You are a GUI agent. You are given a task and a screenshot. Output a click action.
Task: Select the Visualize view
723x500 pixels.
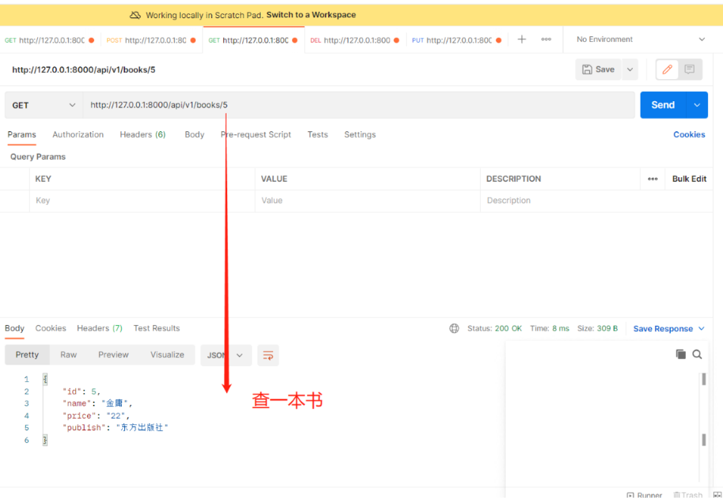[x=167, y=355]
